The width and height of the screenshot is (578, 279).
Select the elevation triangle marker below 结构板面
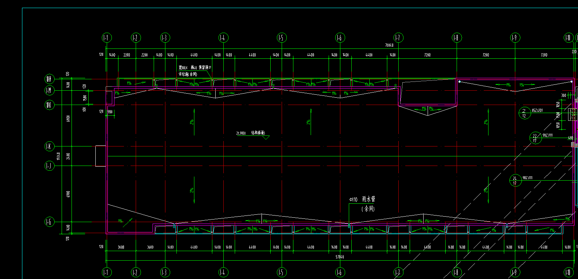tap(266, 137)
